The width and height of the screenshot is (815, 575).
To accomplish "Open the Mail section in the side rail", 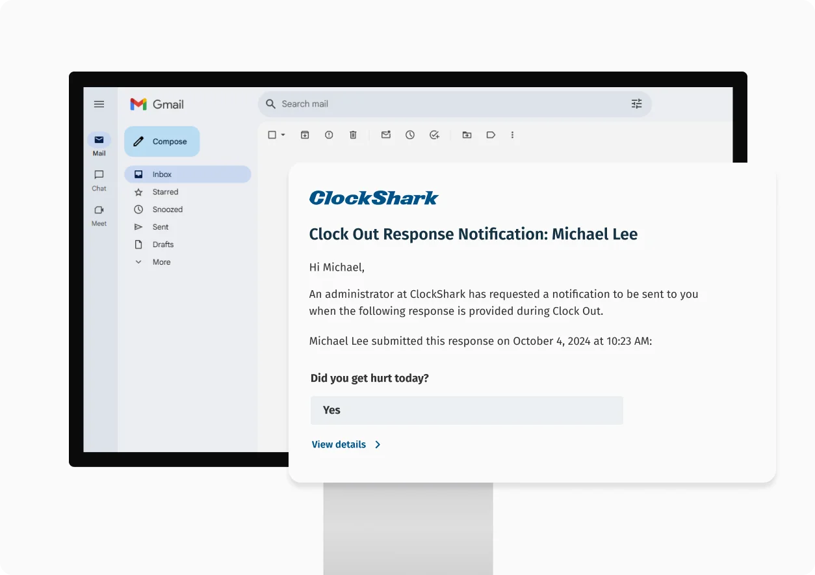I will (99, 144).
